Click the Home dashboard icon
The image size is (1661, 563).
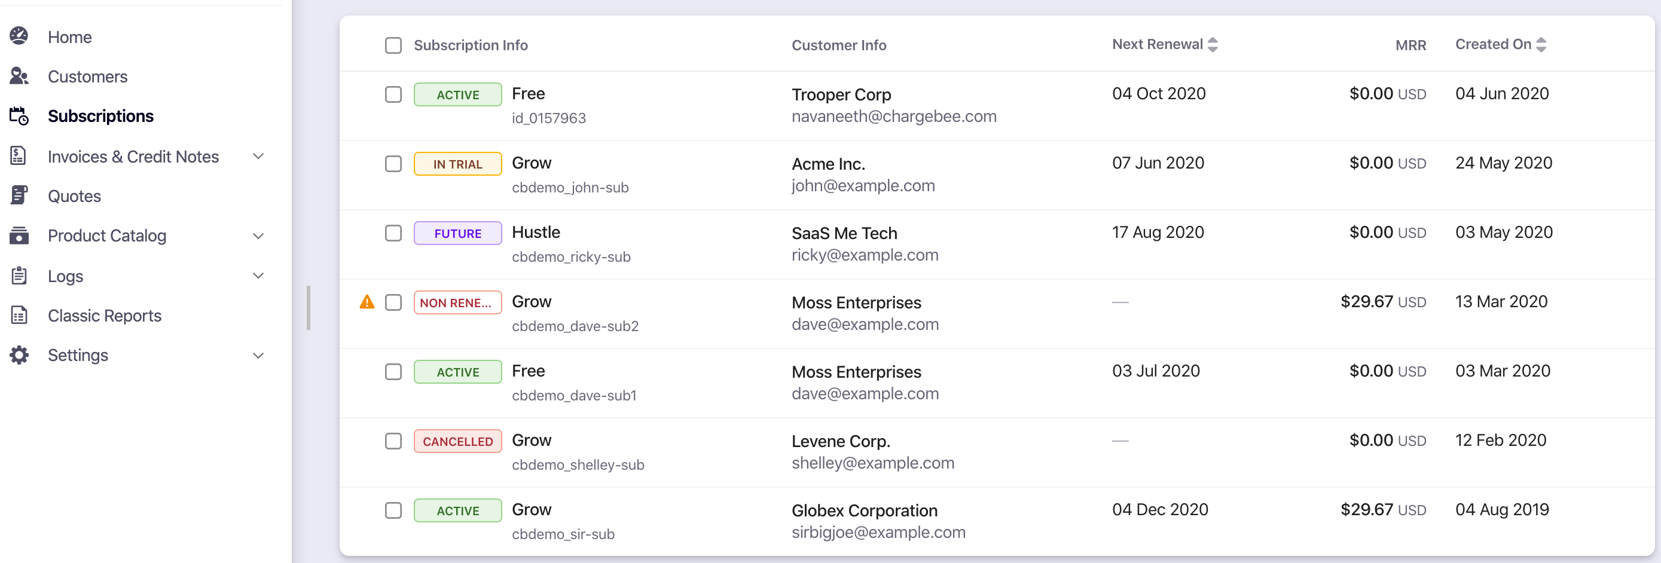point(19,36)
